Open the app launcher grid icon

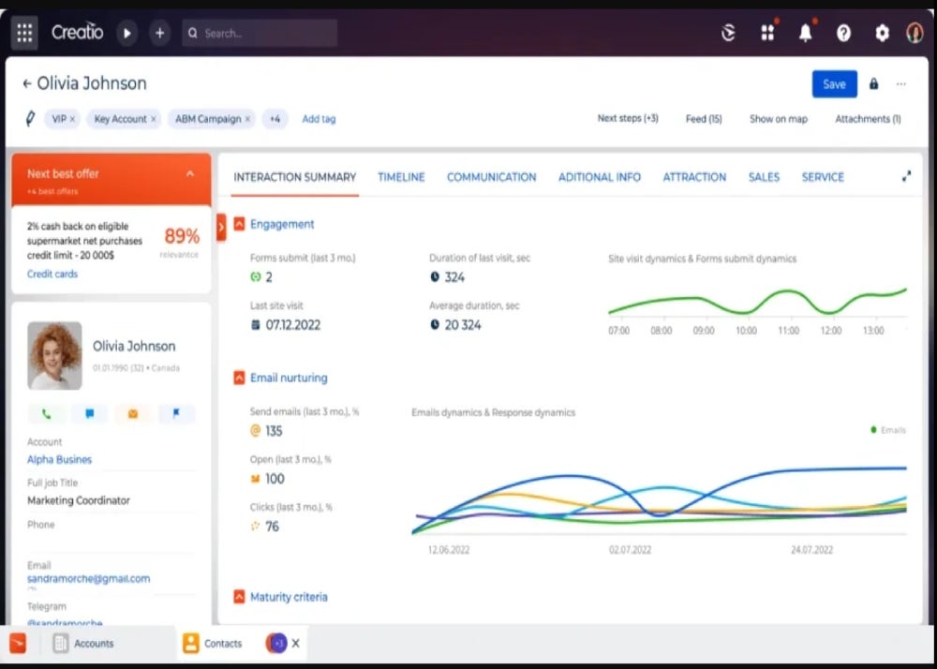[24, 33]
